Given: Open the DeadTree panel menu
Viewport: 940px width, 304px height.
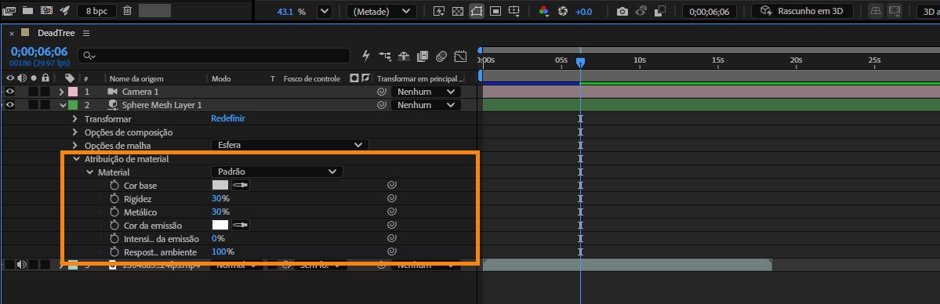Looking at the screenshot, I should click(x=86, y=33).
